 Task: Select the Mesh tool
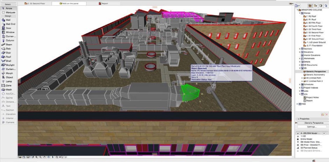8,90
